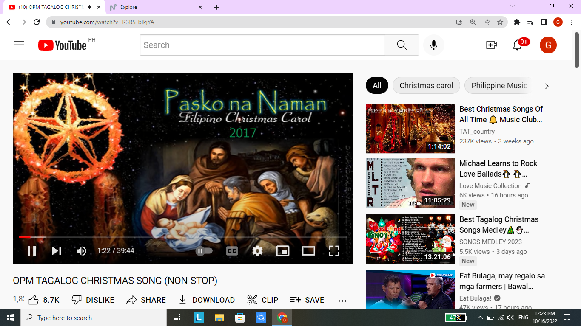The image size is (581, 326).
Task: Open YouTube account avatar menu
Action: 548,45
